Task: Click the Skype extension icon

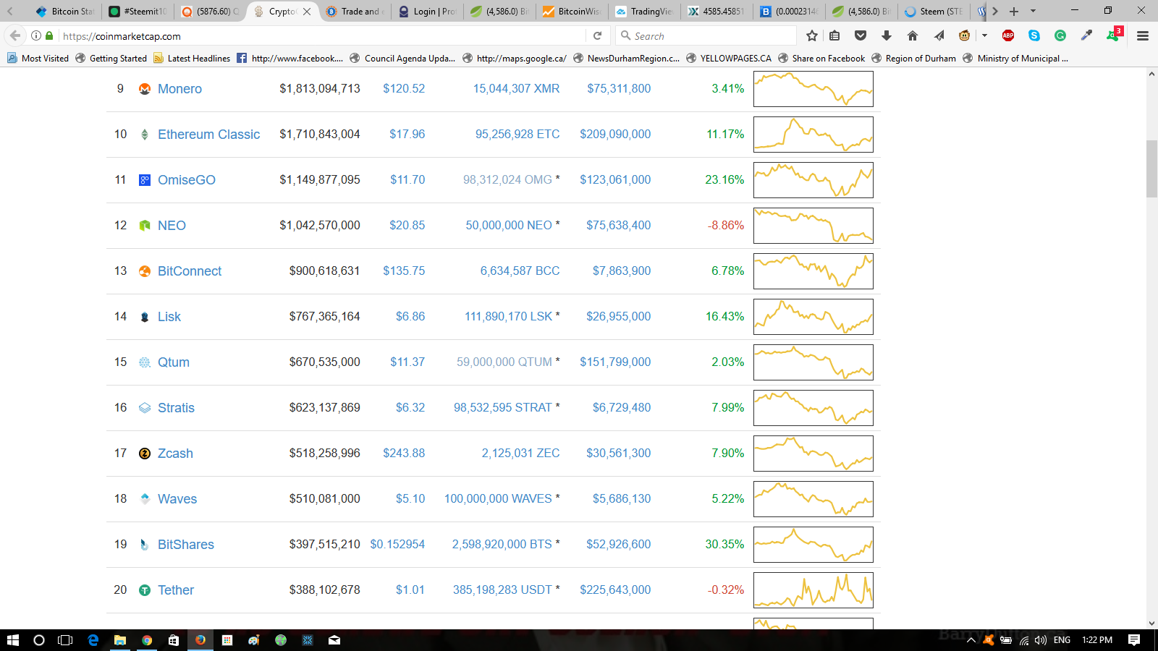Action: (1034, 35)
